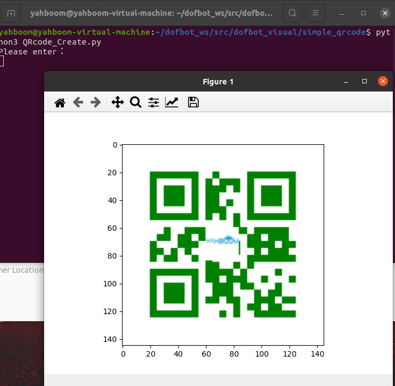395x386 pixels.
Task: Go forward to next view arrow
Action: click(96, 102)
